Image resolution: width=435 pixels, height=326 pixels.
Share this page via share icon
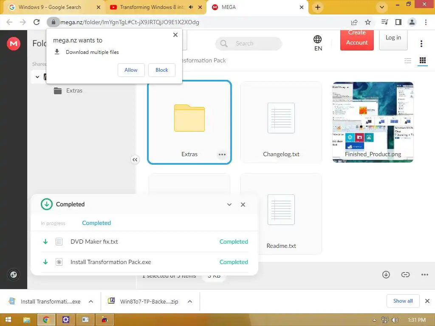[x=354, y=22]
